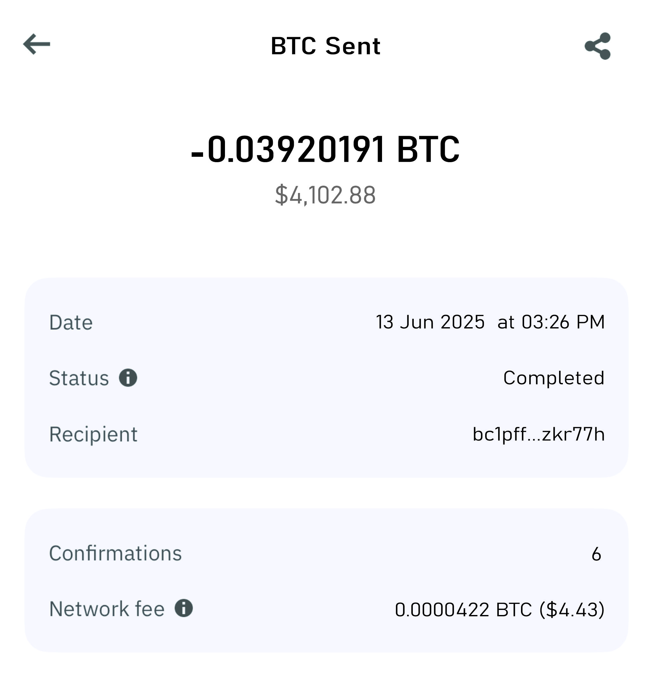Select the Network fee label
This screenshot has width=653, height=688.
point(107,609)
